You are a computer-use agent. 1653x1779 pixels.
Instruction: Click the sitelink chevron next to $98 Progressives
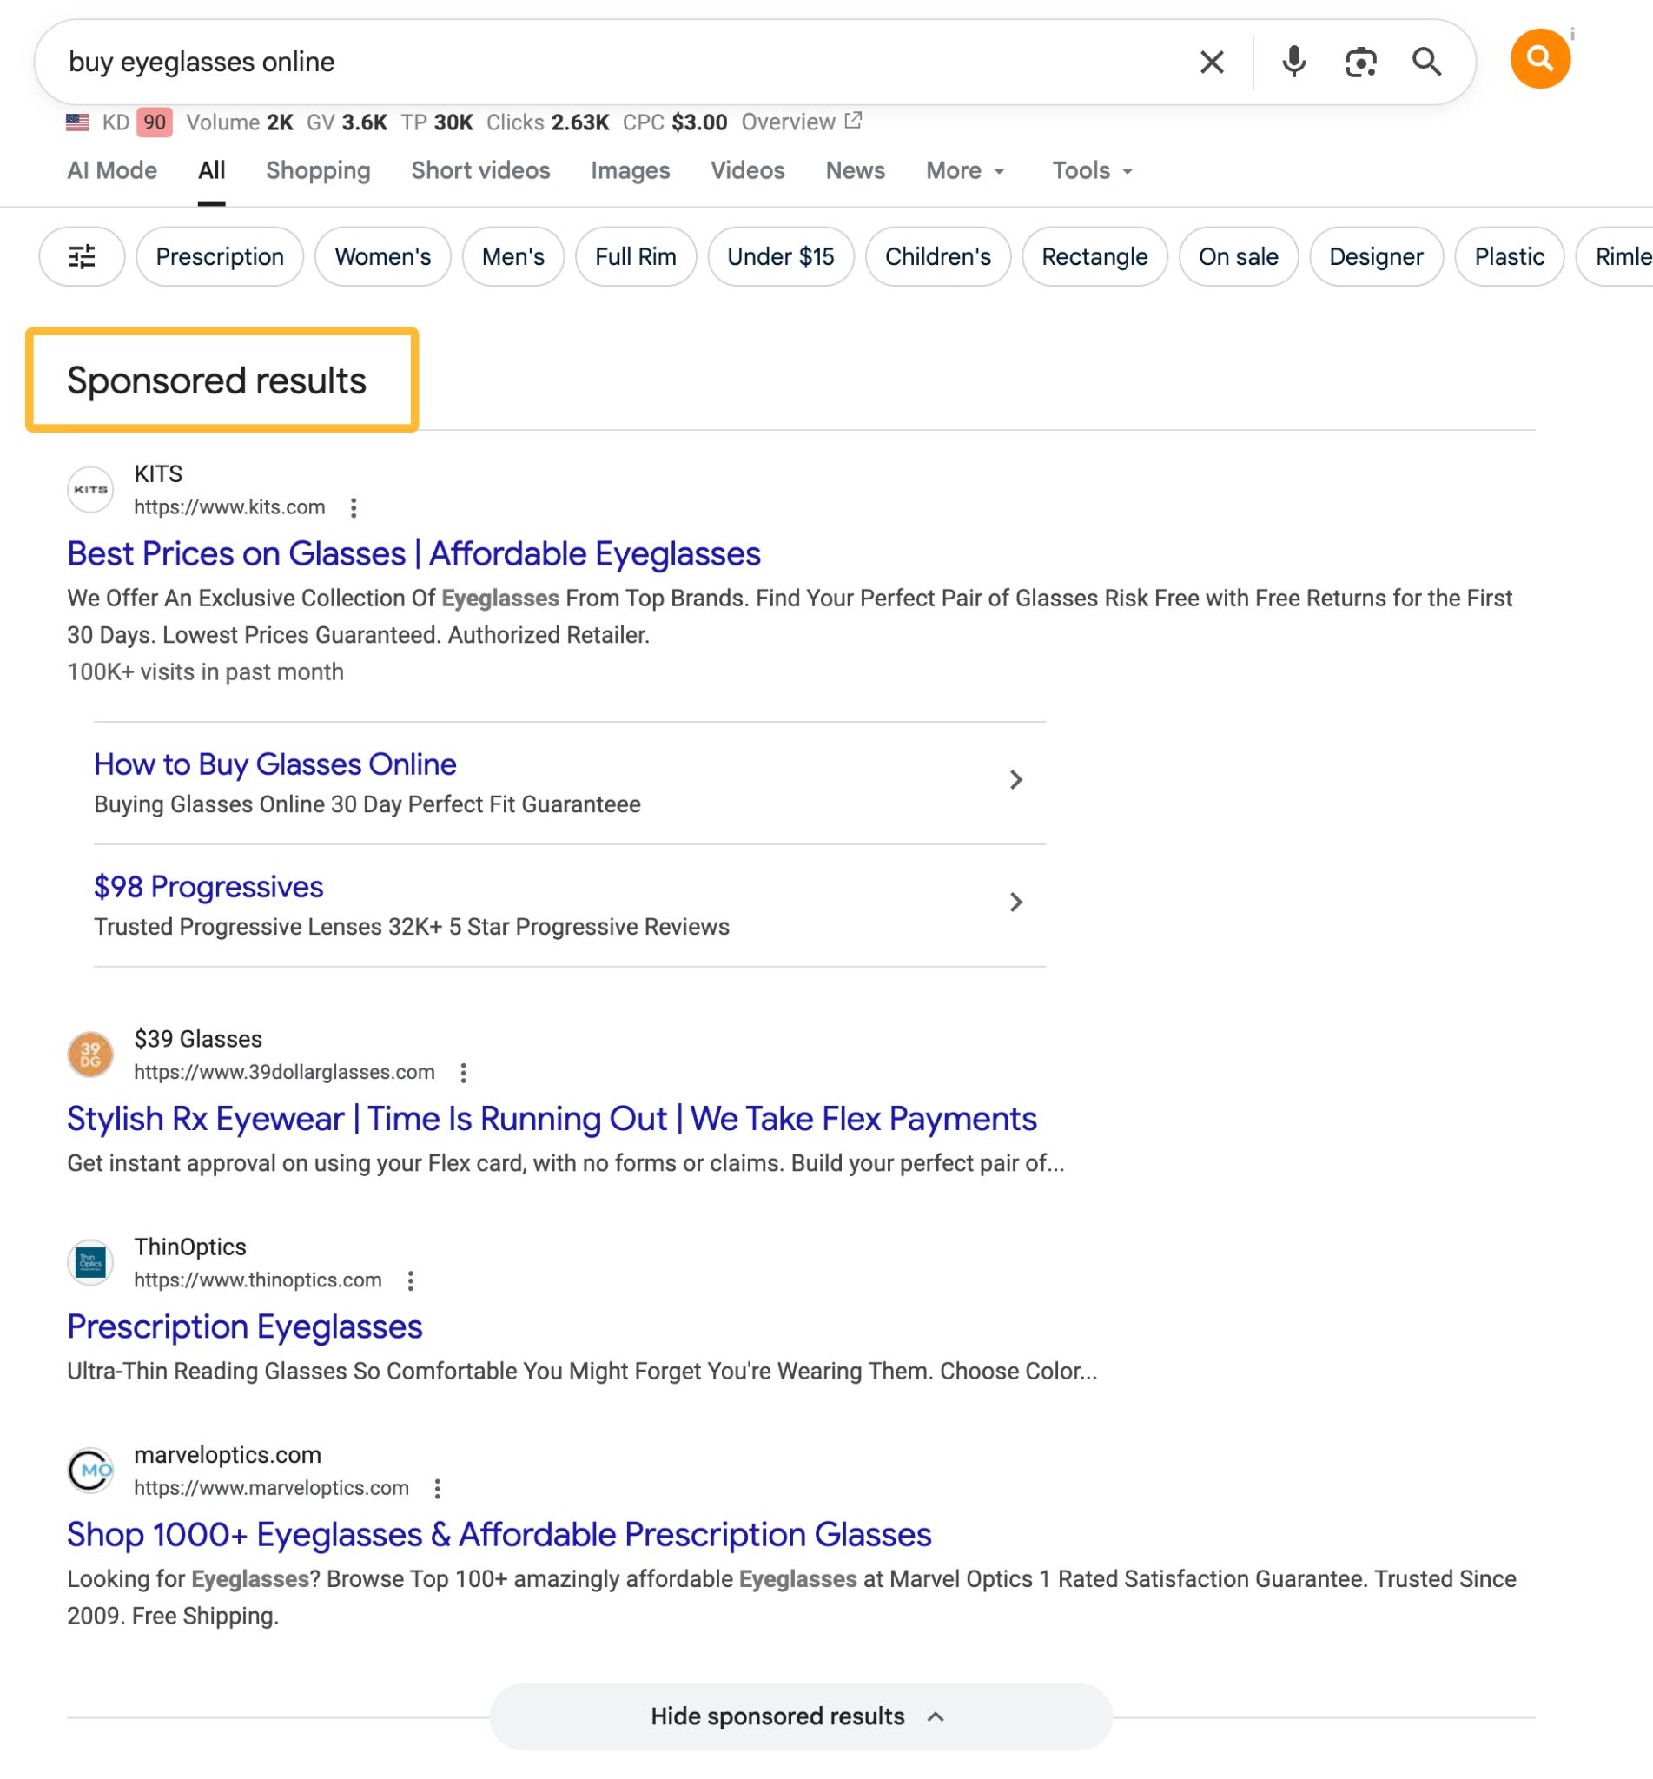click(1016, 903)
